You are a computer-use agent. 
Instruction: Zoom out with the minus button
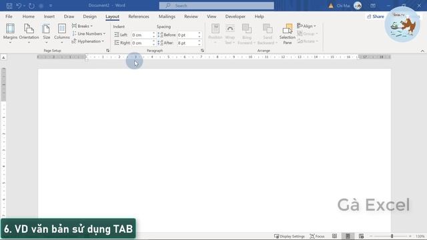[x=371, y=236]
